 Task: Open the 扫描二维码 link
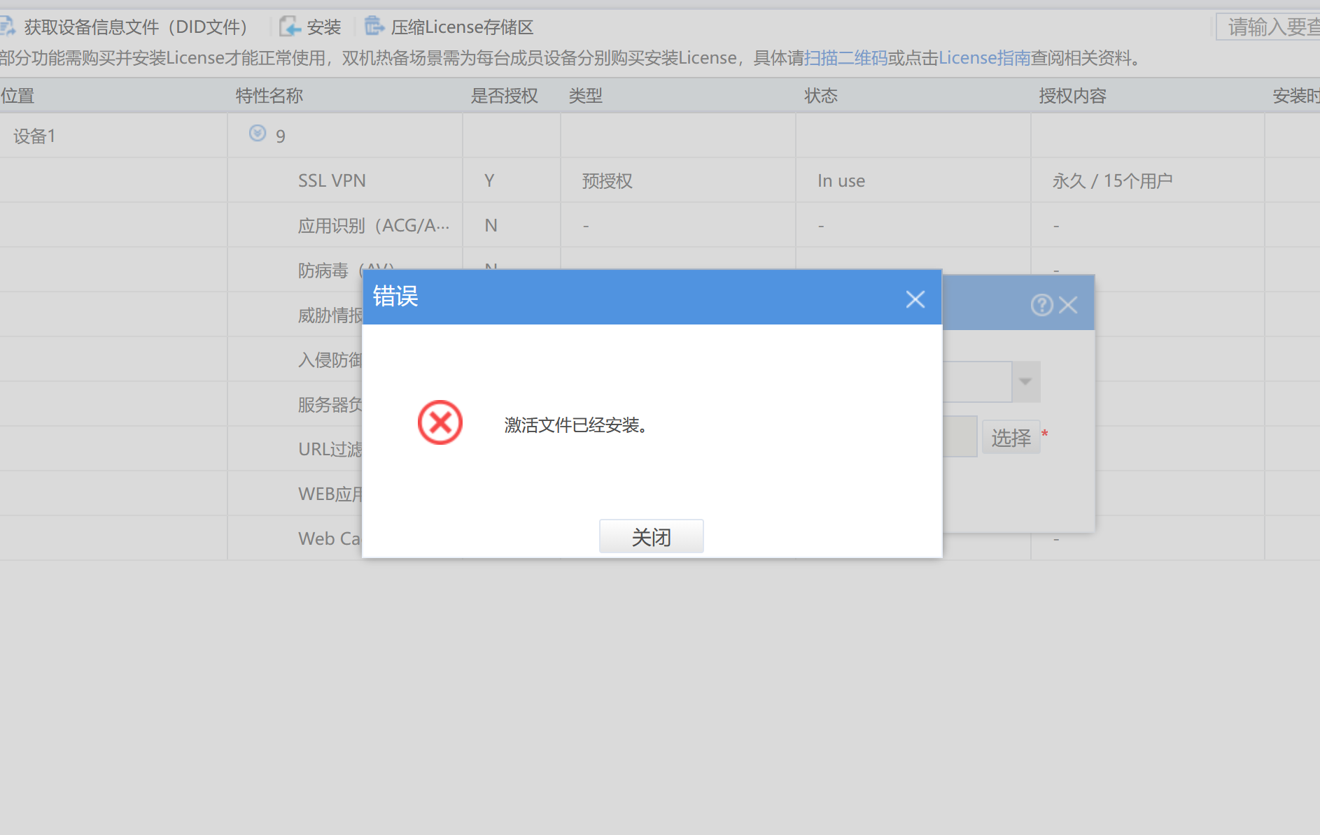click(845, 58)
